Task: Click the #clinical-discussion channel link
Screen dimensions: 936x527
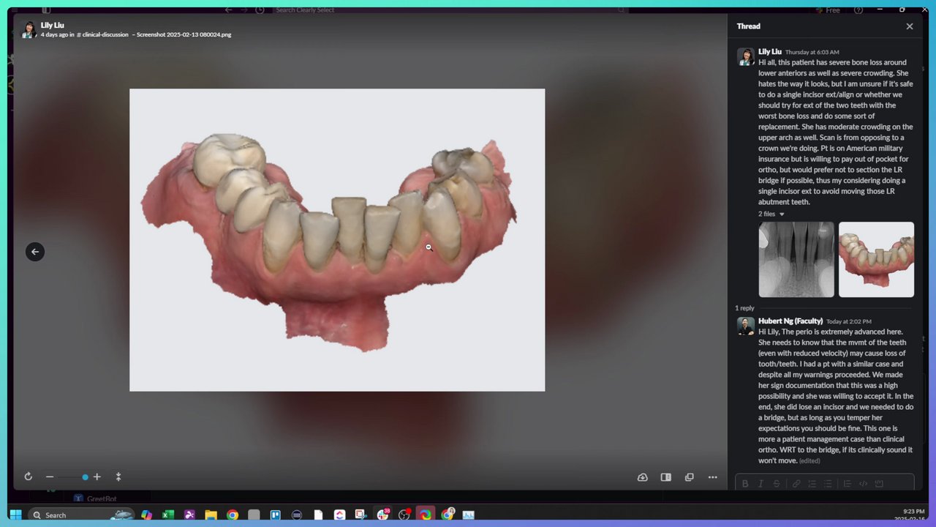Action: click(x=102, y=34)
